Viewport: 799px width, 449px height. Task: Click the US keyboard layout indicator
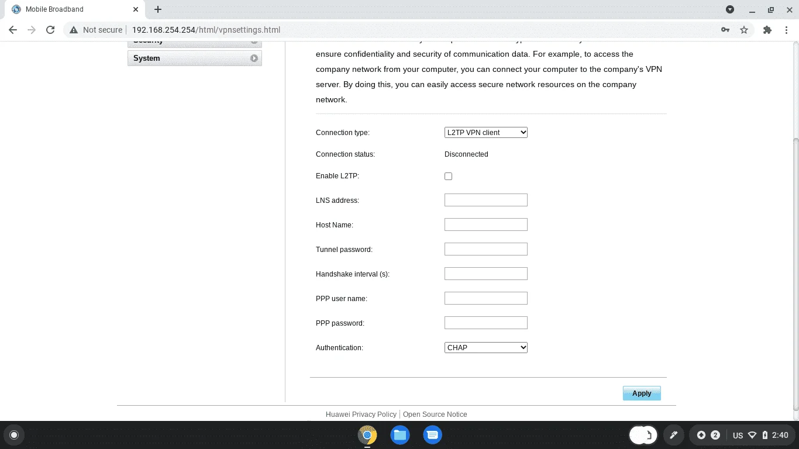(738, 435)
